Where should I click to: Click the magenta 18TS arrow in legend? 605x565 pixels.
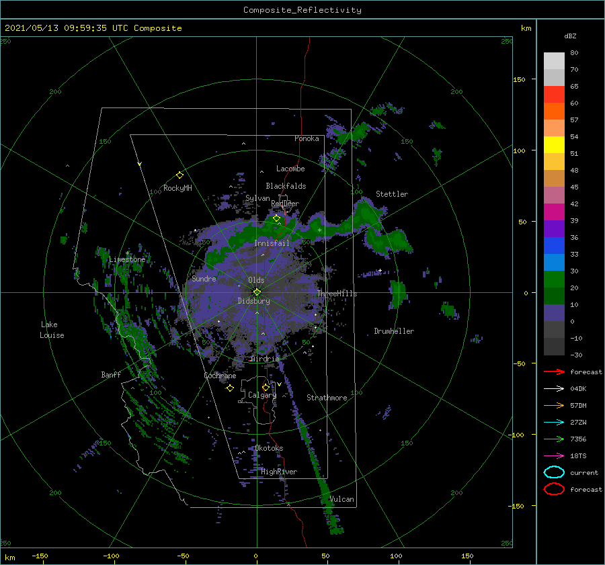tap(554, 456)
